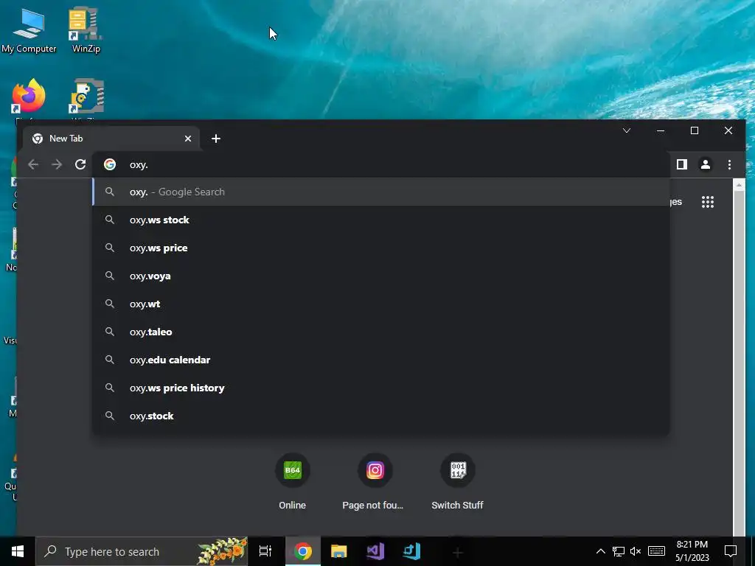Click the Chrome taskbar icon
This screenshot has width=755, height=566.
(303, 551)
